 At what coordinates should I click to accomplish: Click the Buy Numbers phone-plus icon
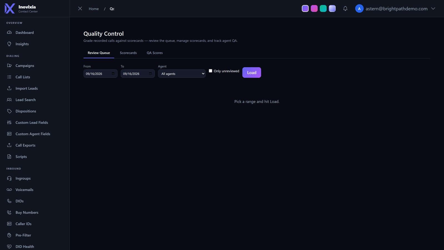(9, 212)
